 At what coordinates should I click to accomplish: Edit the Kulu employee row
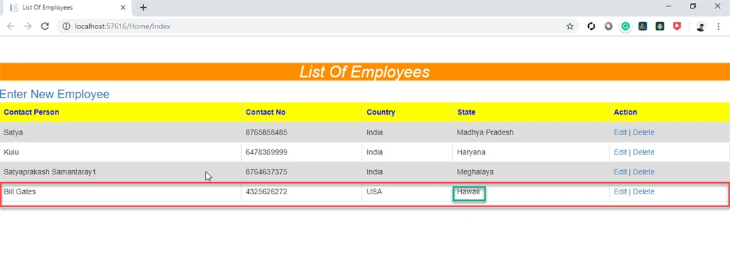[620, 152]
